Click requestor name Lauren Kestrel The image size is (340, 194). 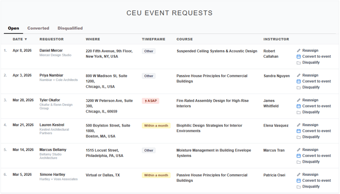click(x=52, y=125)
